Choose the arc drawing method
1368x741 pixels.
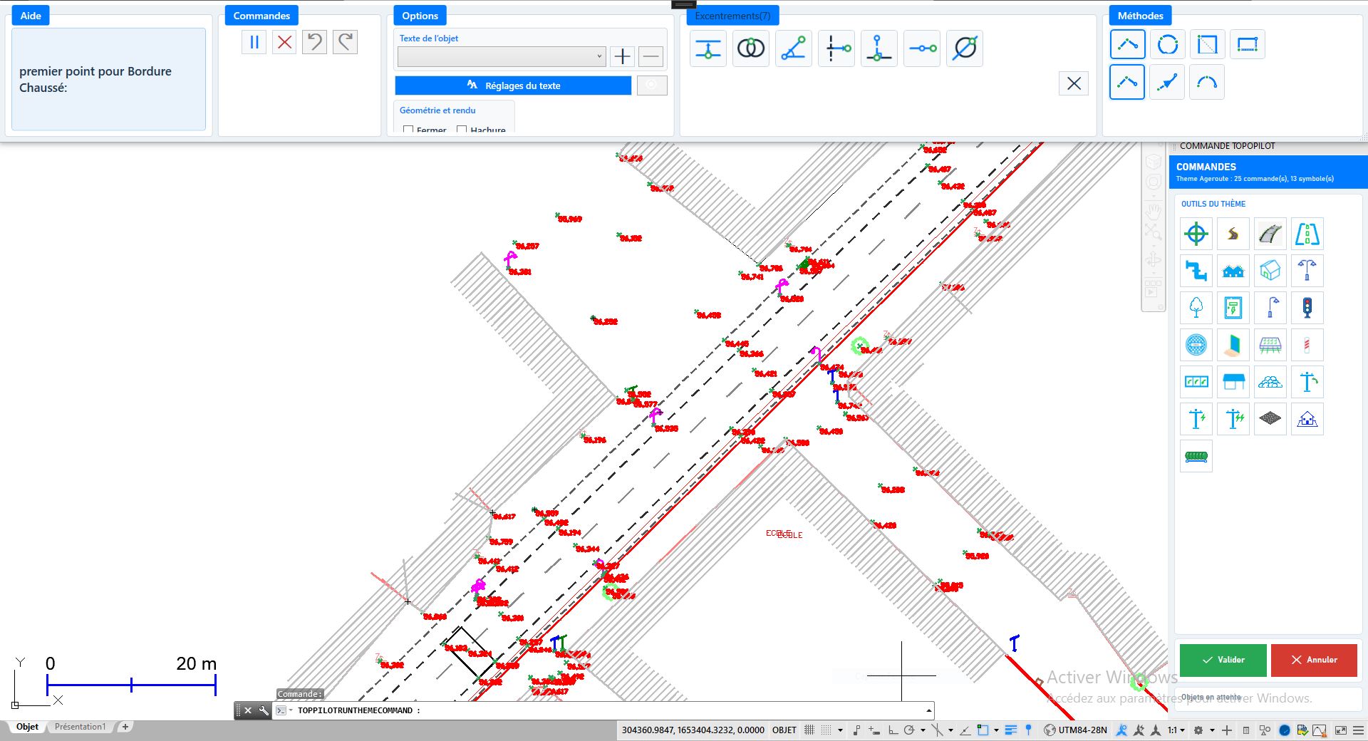[1207, 83]
